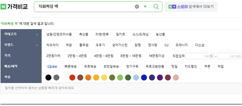Filter by brand 생어거스틴
Screen dimensions: 242x106
[x=120, y=45]
